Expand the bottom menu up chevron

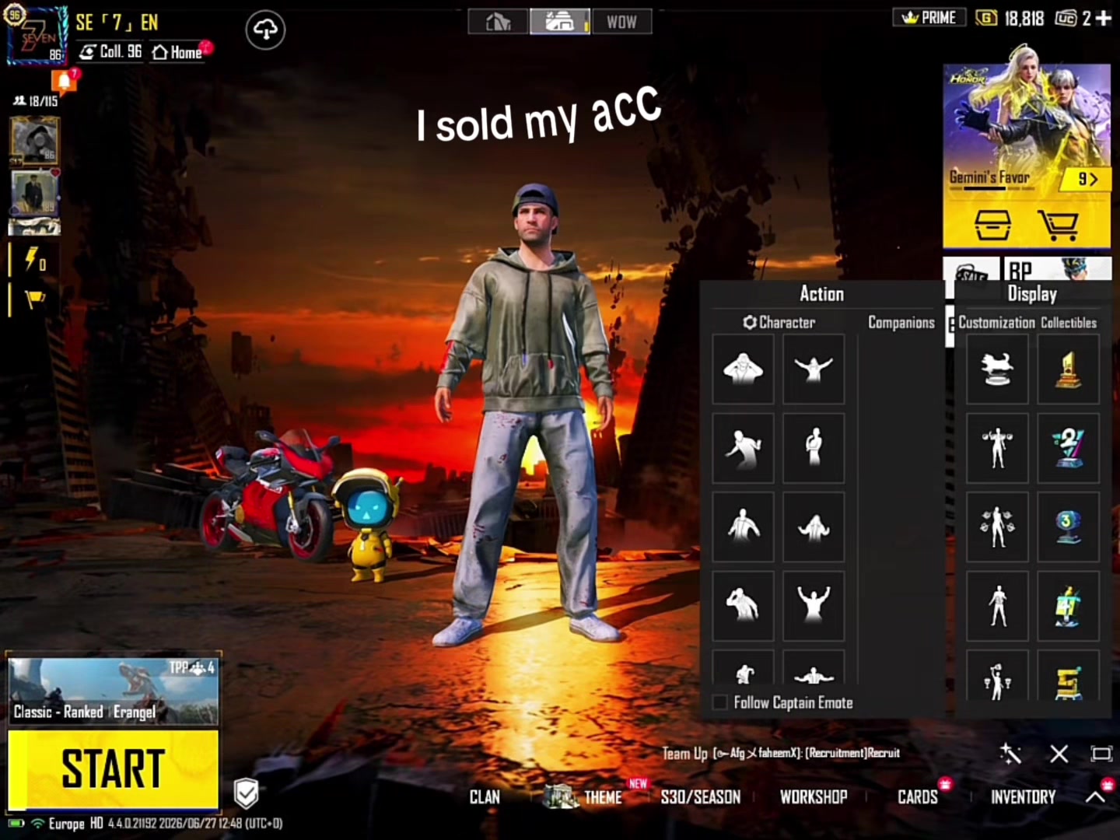click(x=1095, y=796)
